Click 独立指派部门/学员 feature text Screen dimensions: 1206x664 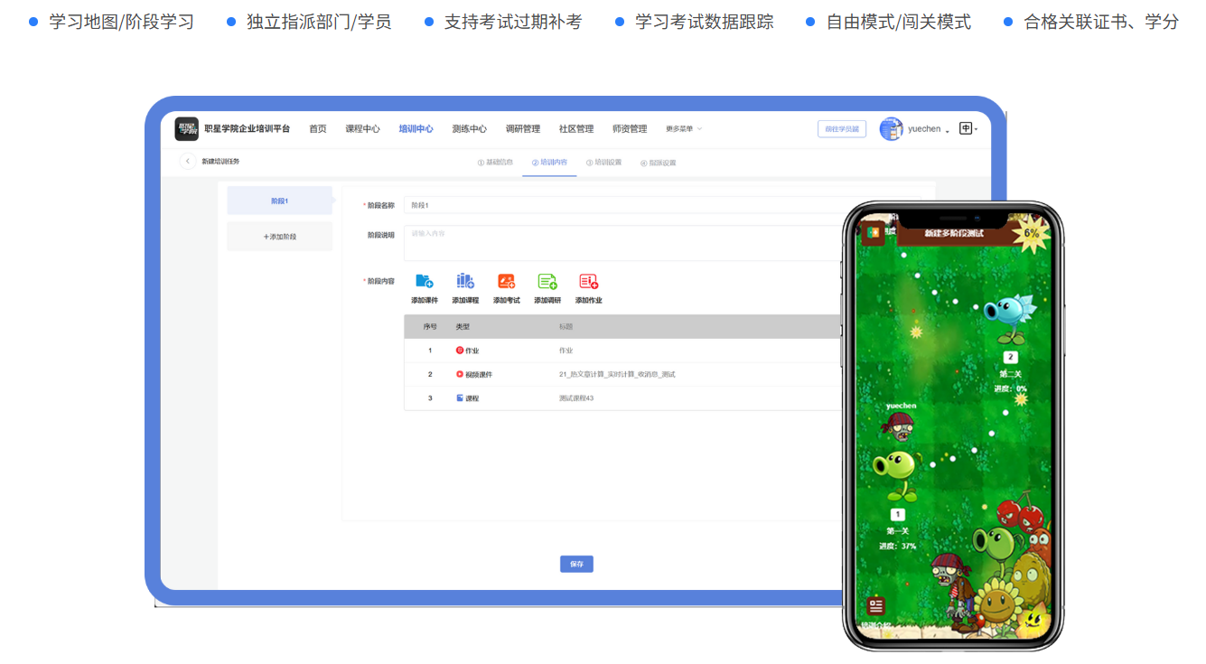tap(319, 22)
